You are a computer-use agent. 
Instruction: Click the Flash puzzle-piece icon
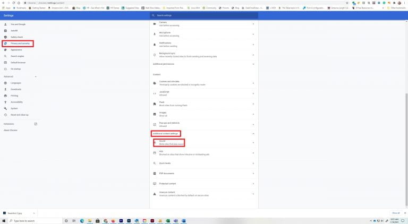(x=155, y=104)
